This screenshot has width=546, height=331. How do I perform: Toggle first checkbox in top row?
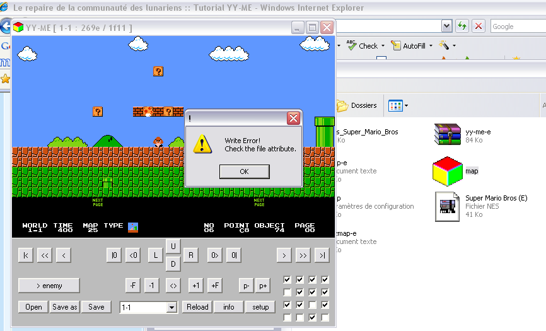[287, 279]
